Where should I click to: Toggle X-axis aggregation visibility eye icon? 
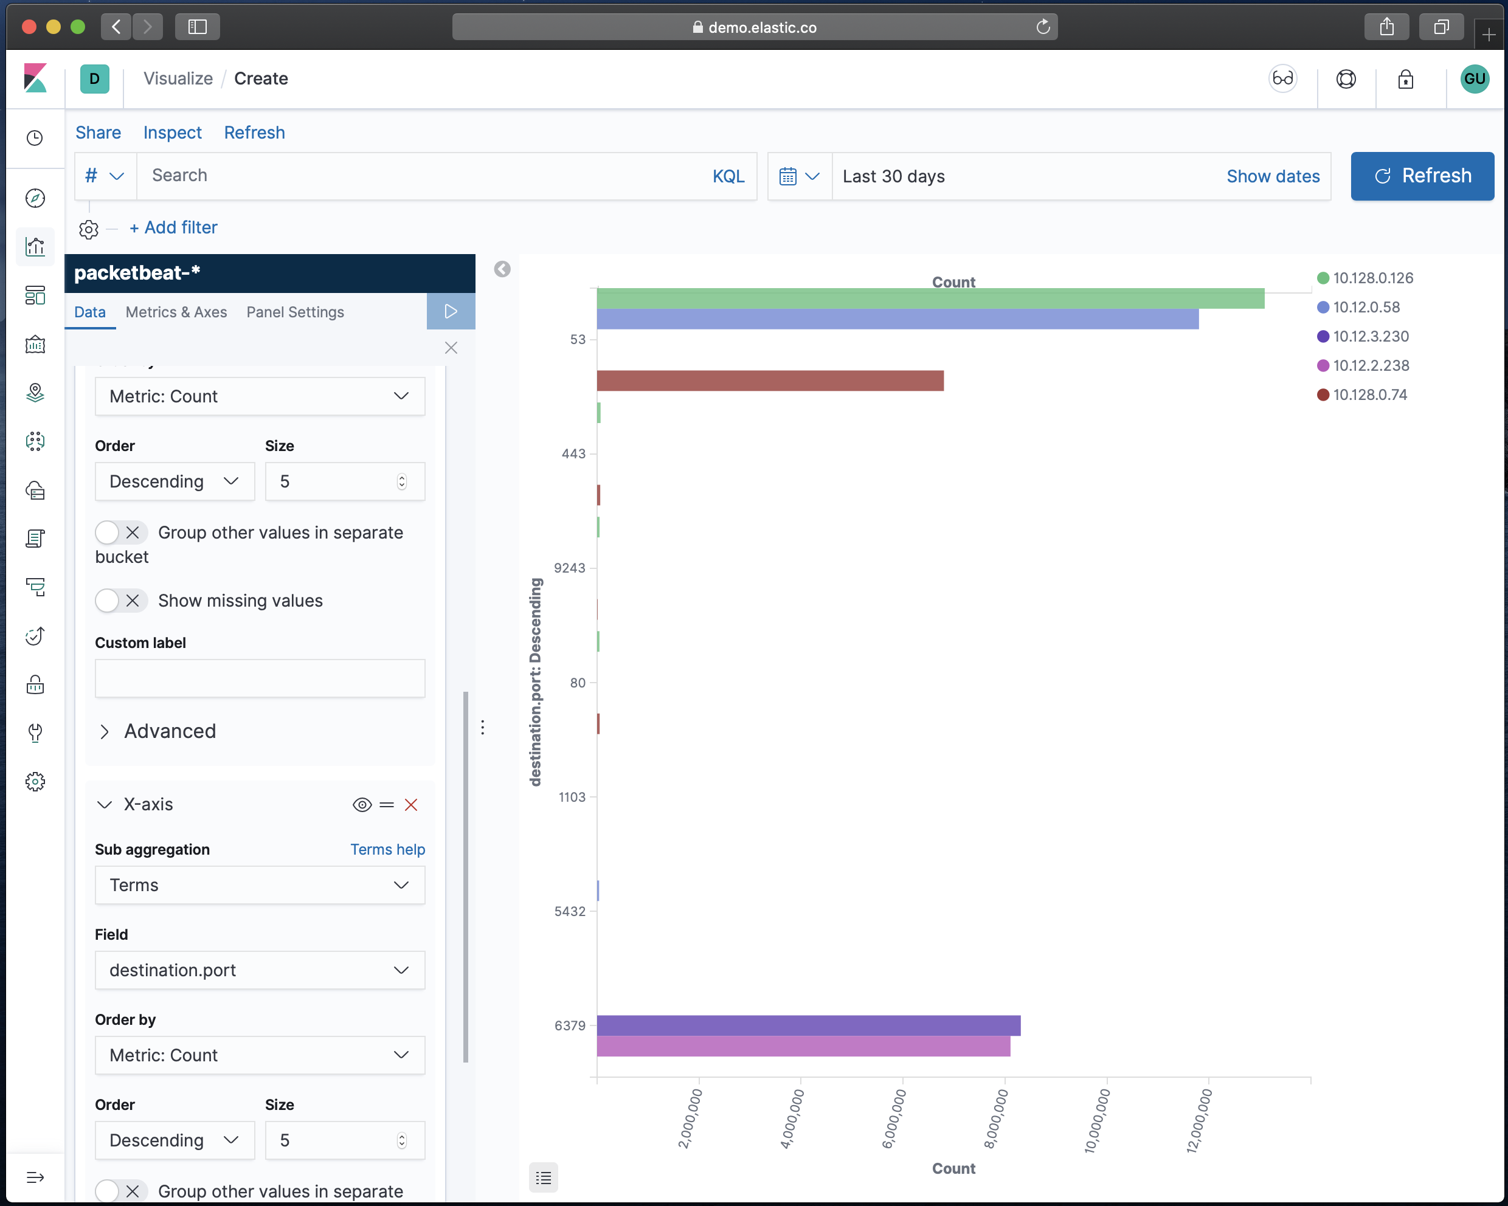click(362, 805)
